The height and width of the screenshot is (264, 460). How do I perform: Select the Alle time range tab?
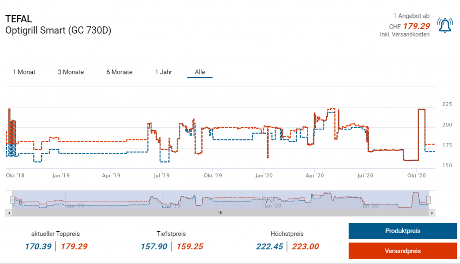tap(200, 72)
